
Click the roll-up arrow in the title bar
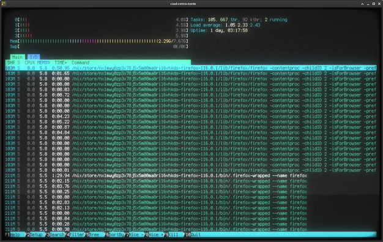(x=362, y=4)
